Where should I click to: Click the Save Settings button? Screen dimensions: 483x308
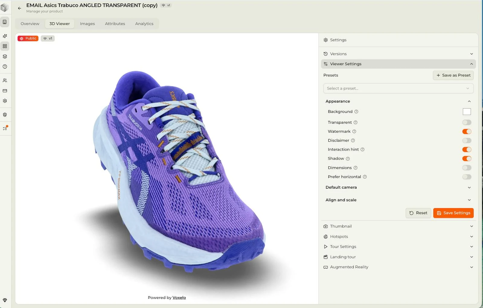click(453, 213)
